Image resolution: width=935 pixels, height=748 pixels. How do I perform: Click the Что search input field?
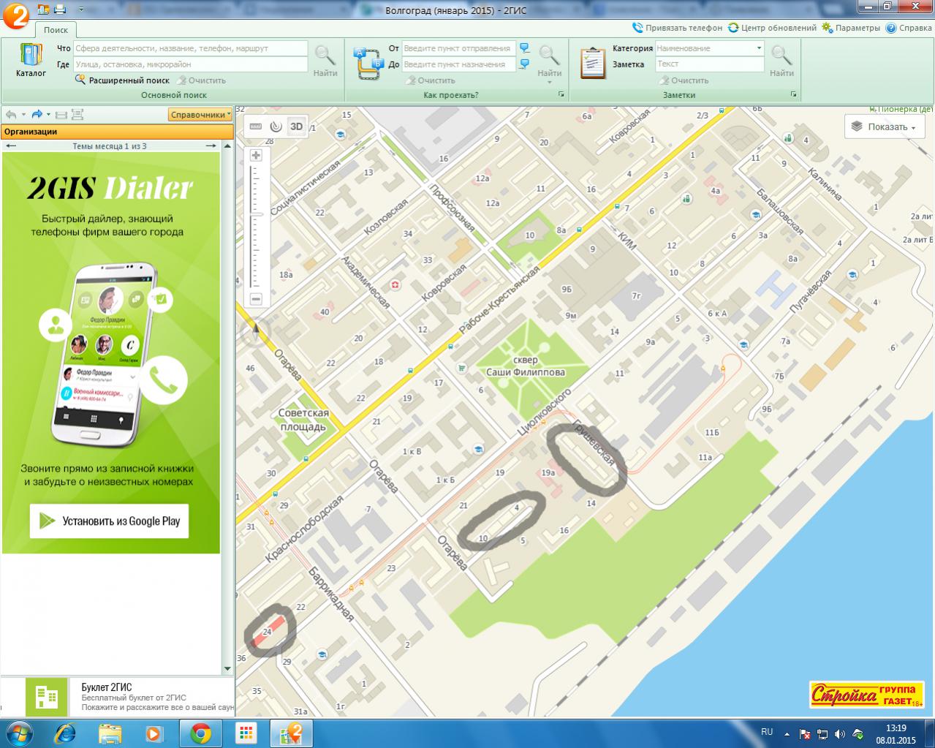(x=190, y=48)
